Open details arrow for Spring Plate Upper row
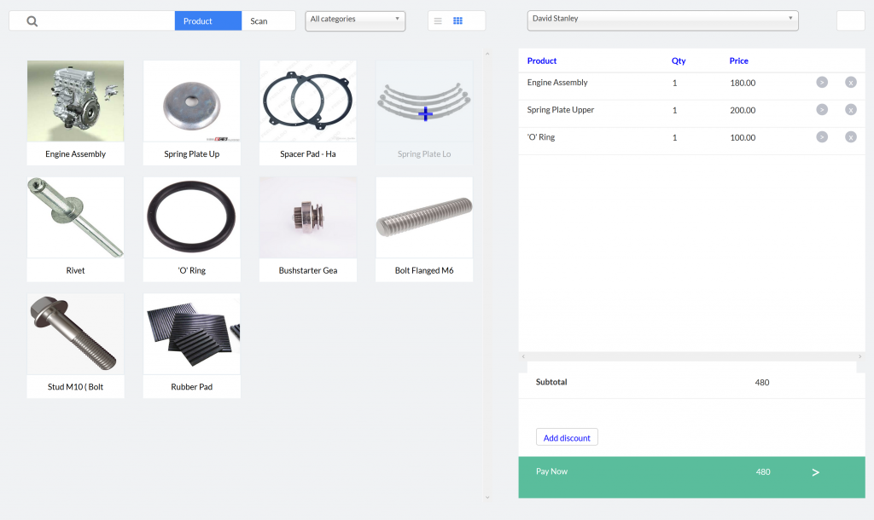Image resolution: width=874 pixels, height=520 pixels. point(822,110)
